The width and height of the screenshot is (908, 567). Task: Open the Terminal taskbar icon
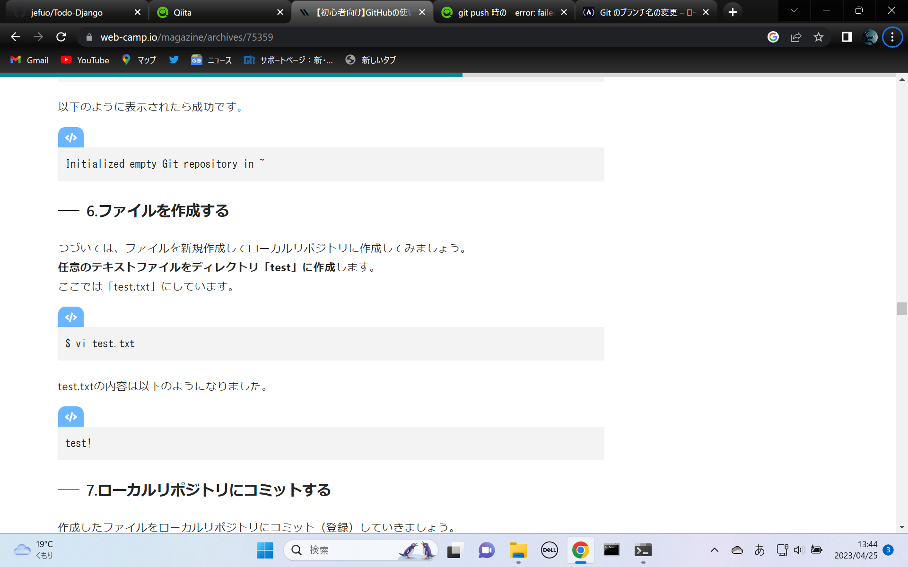(643, 550)
